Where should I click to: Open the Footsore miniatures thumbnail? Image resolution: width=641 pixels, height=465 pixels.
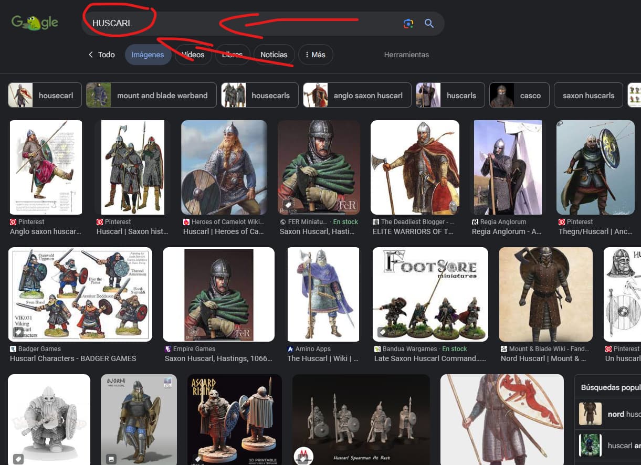tap(430, 294)
